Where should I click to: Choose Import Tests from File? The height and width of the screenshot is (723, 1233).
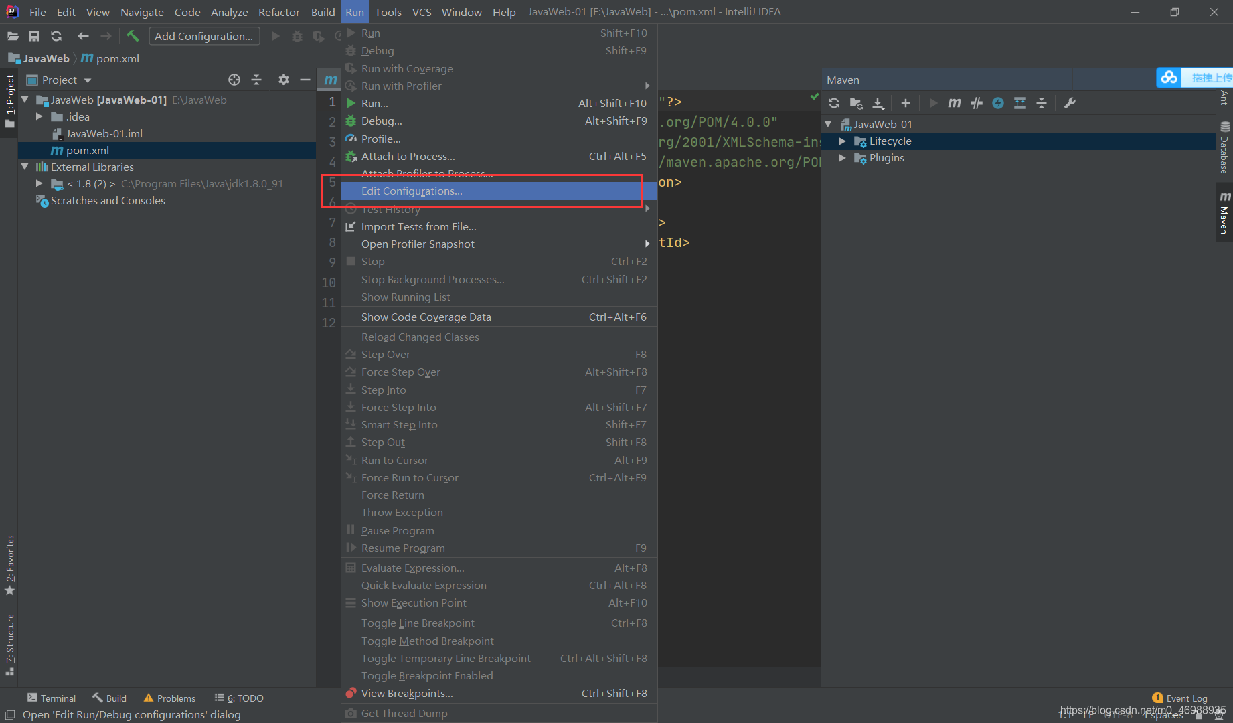click(499, 226)
